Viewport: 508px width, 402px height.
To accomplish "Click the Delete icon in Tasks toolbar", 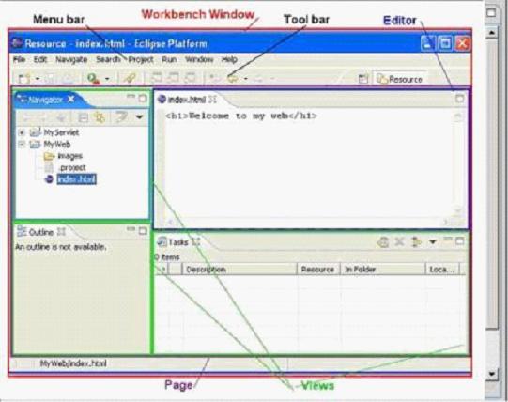I will click(x=399, y=241).
